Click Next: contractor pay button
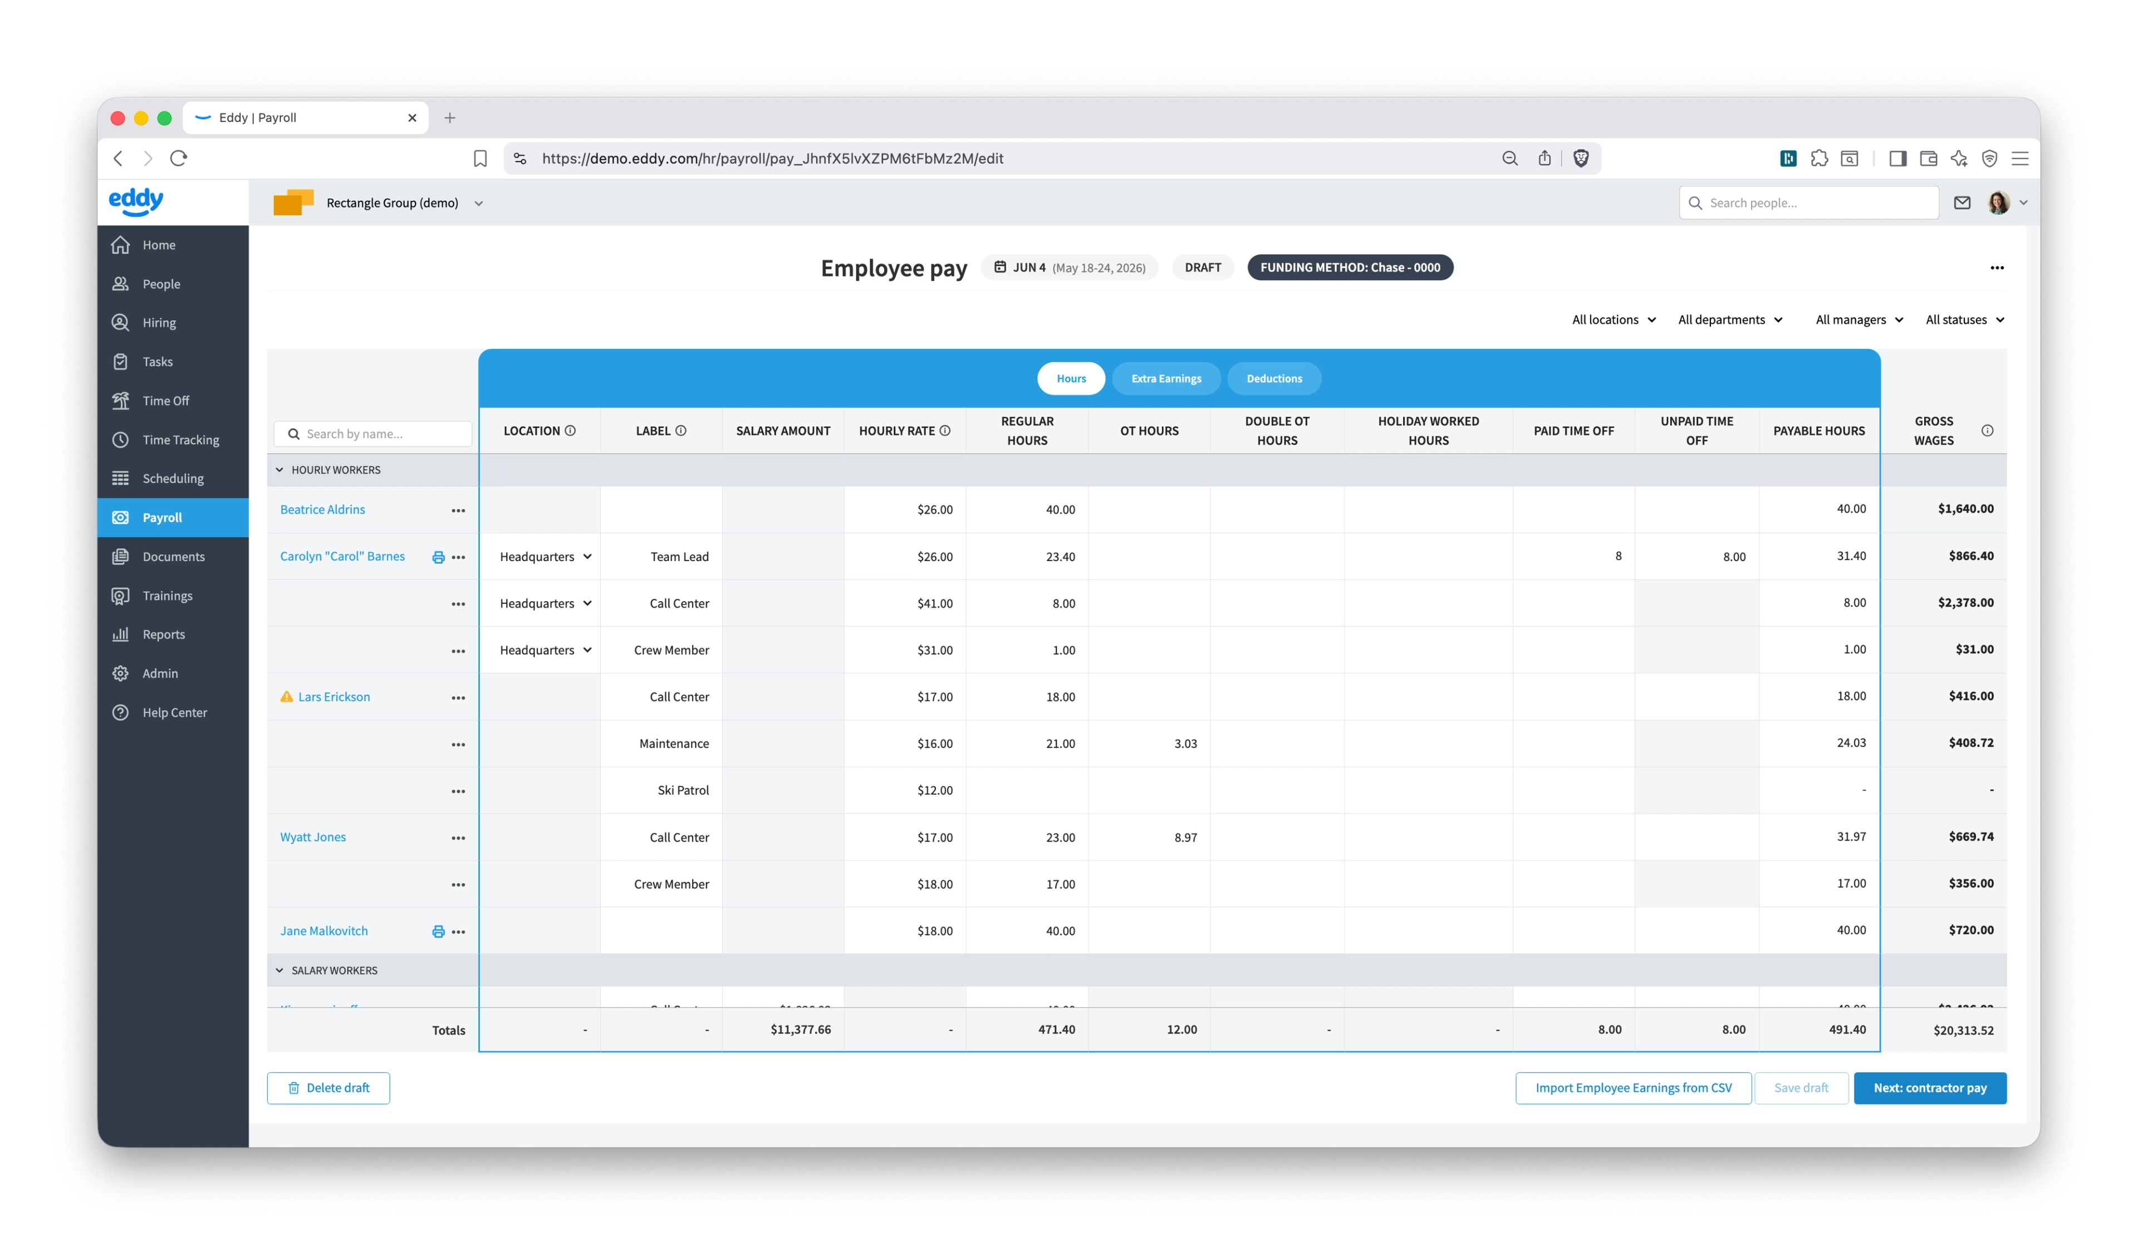Viewport: 2138px width, 1245px height. [1929, 1088]
